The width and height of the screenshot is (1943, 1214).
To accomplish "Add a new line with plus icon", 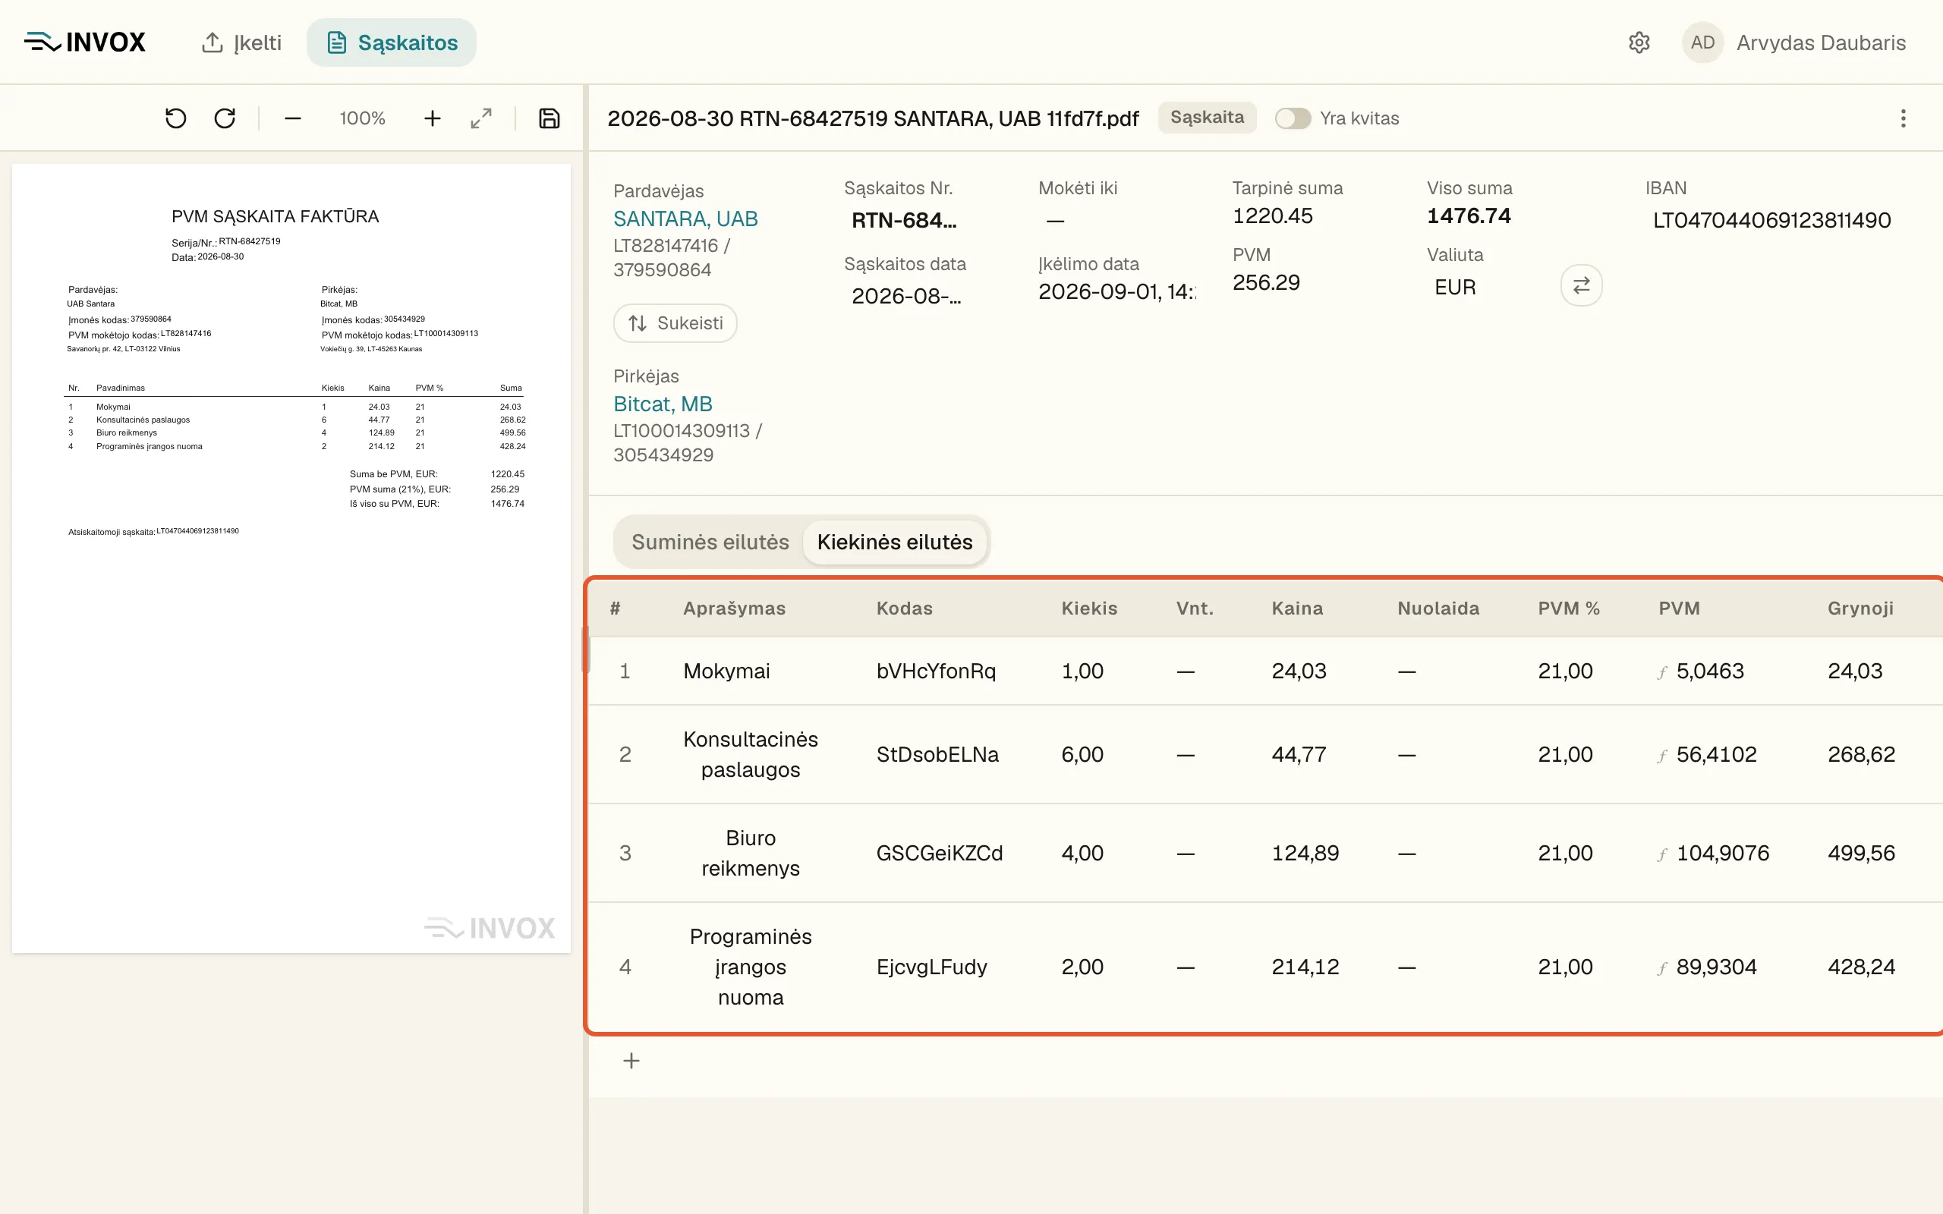I will click(x=632, y=1061).
